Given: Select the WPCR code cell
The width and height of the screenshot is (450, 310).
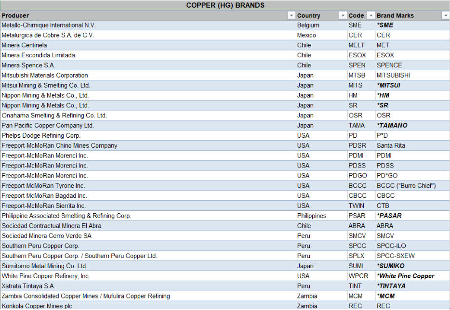Looking at the screenshot, I should coord(361,276).
